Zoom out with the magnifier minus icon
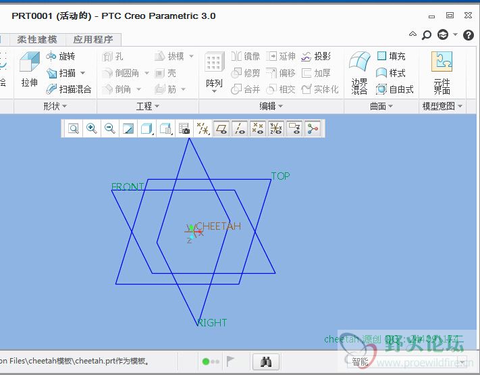 (110, 128)
